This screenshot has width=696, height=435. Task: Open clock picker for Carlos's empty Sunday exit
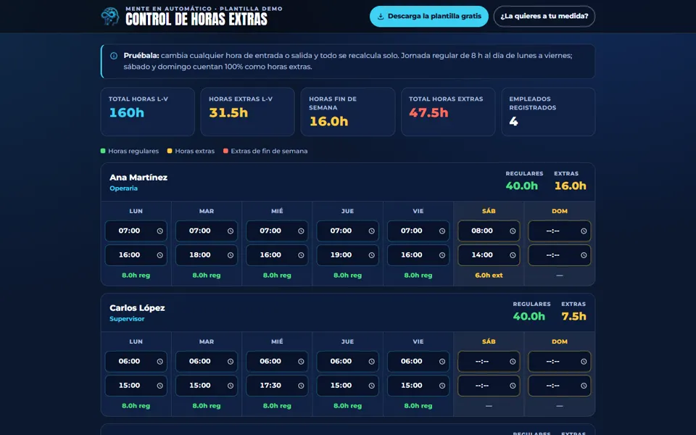(x=584, y=386)
